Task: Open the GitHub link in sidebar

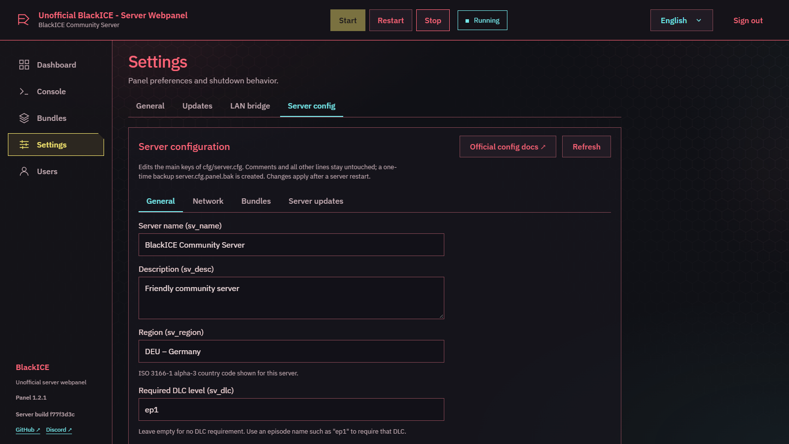Action: point(28,430)
